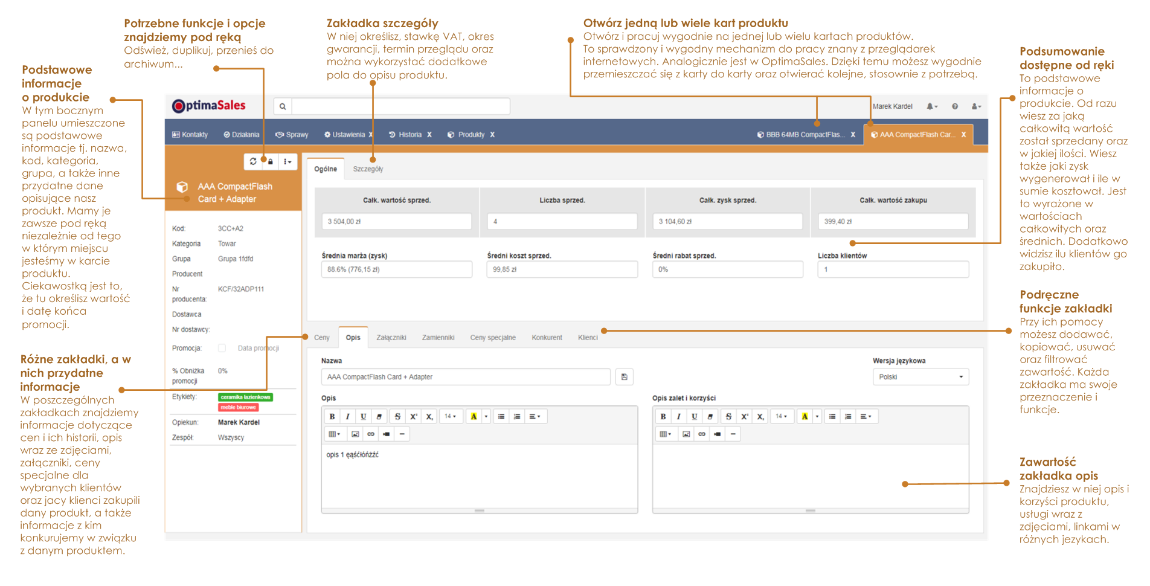Click the Opis text area containing opis 1
Image resolution: width=1150 pixels, height=586 pixels.
pos(480,477)
